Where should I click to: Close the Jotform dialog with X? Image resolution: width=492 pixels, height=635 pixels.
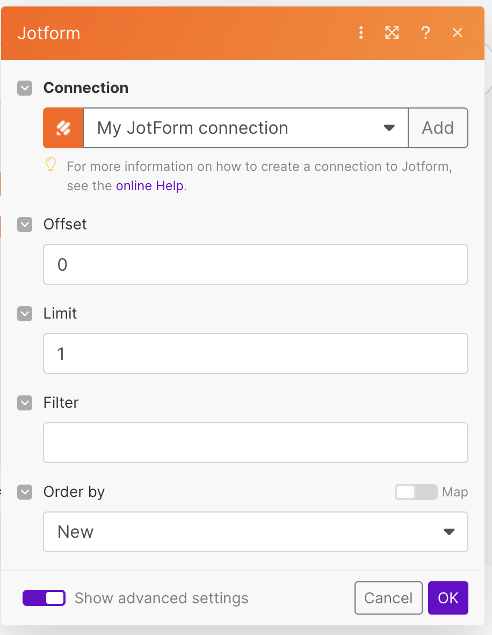pos(458,33)
